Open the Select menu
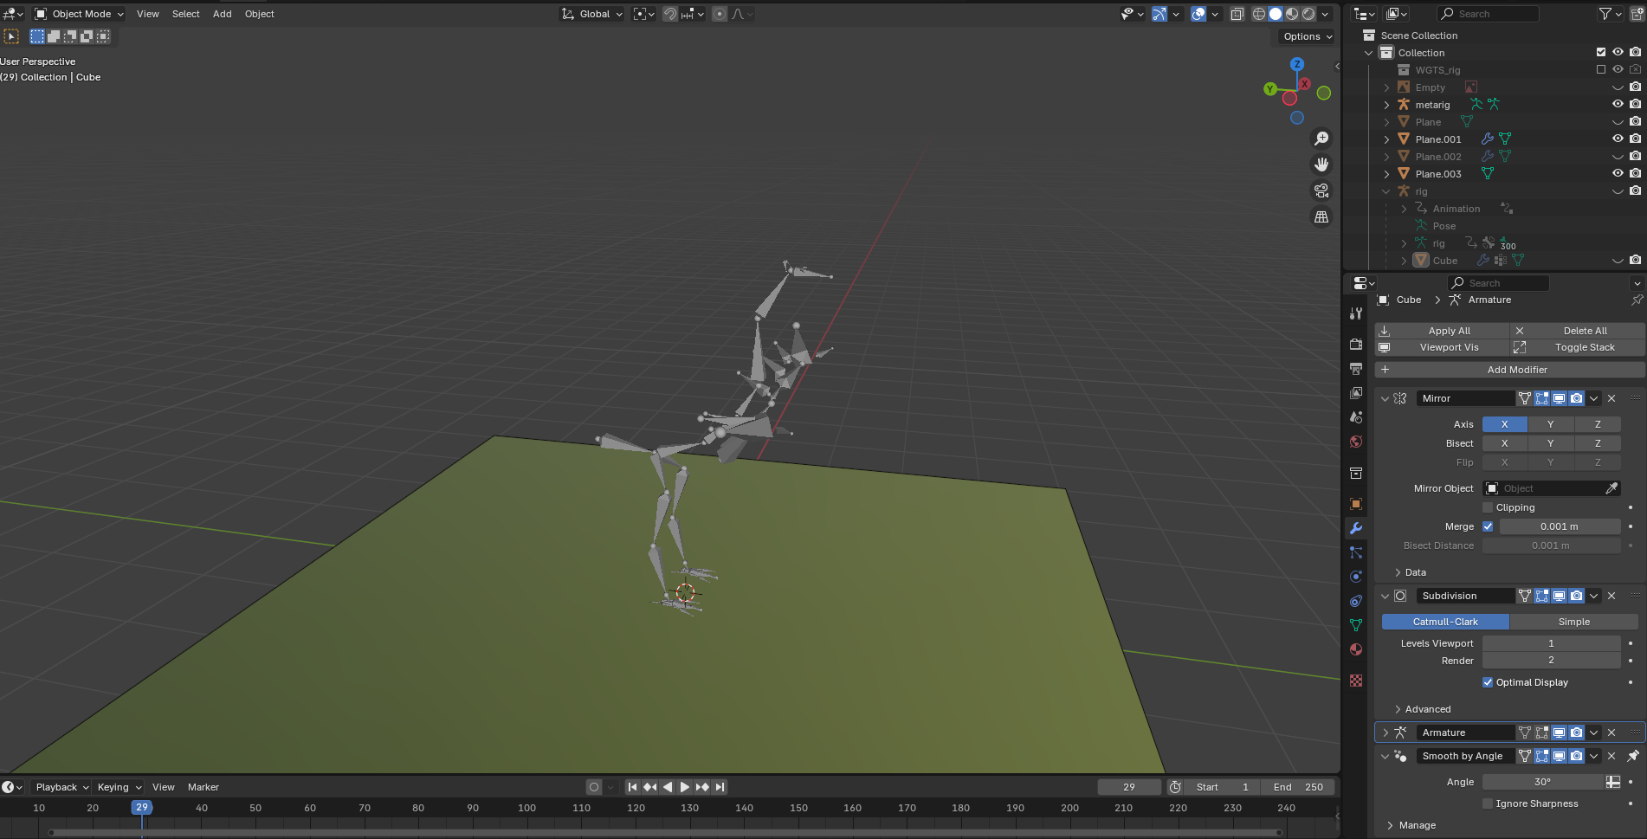The width and height of the screenshot is (1647, 839). tap(185, 14)
